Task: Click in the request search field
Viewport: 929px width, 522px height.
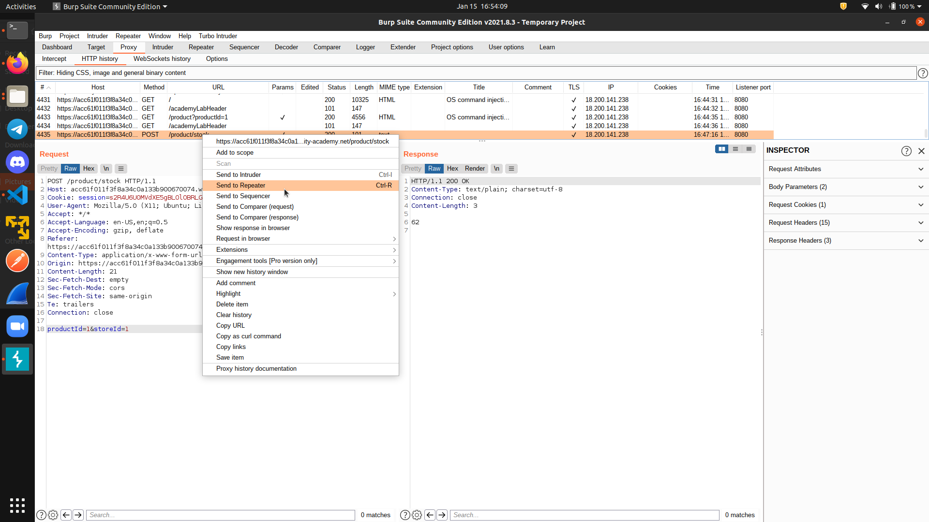Action: coord(221,515)
